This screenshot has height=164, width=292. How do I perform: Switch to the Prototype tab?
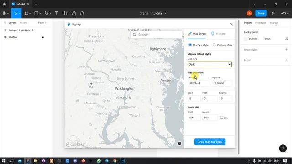[x=261, y=23]
